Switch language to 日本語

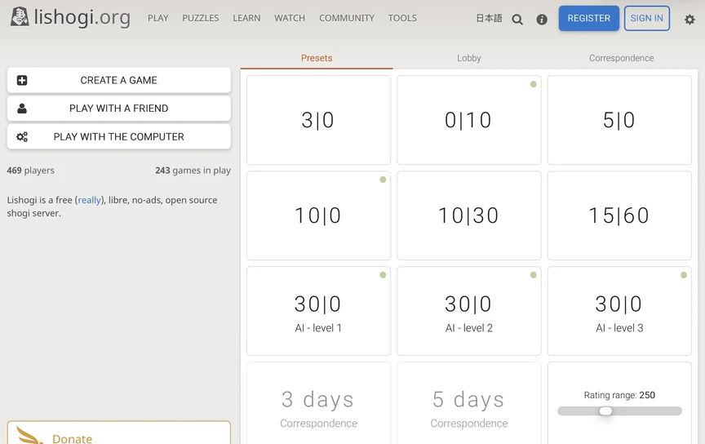click(x=489, y=18)
